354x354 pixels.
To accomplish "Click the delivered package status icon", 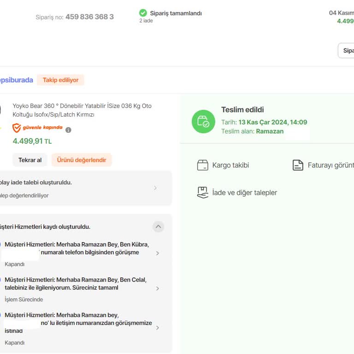I will click(203, 122).
